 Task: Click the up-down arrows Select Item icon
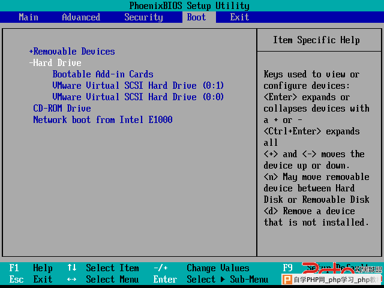tap(72, 268)
